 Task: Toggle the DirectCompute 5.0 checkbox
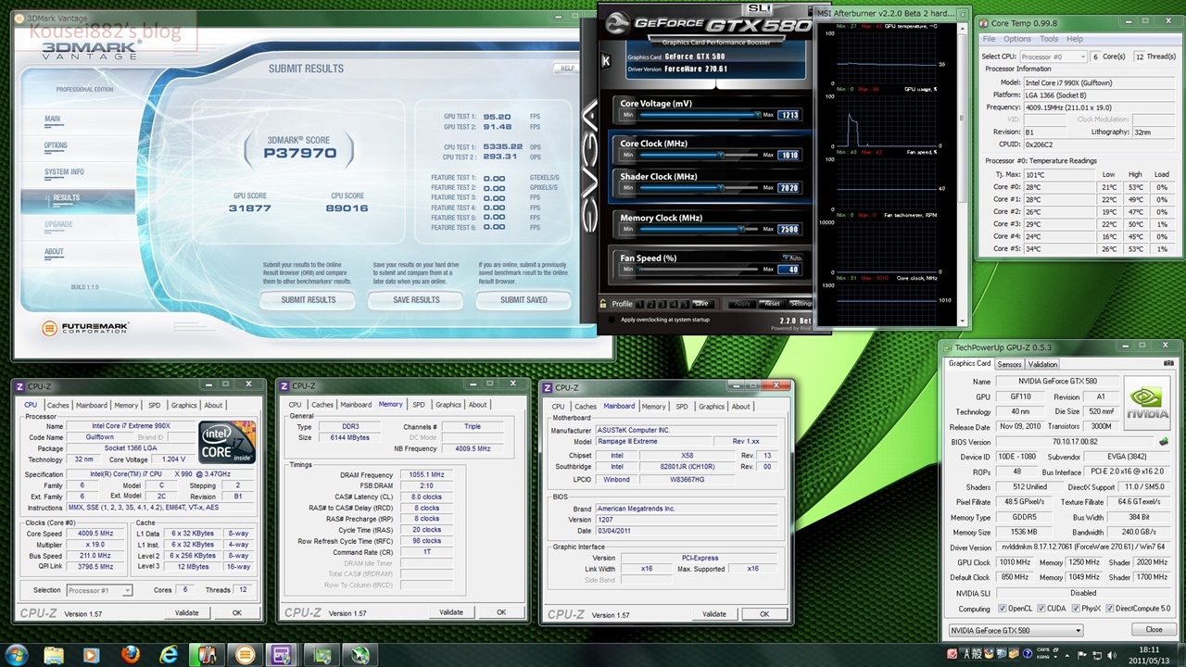point(1110,609)
